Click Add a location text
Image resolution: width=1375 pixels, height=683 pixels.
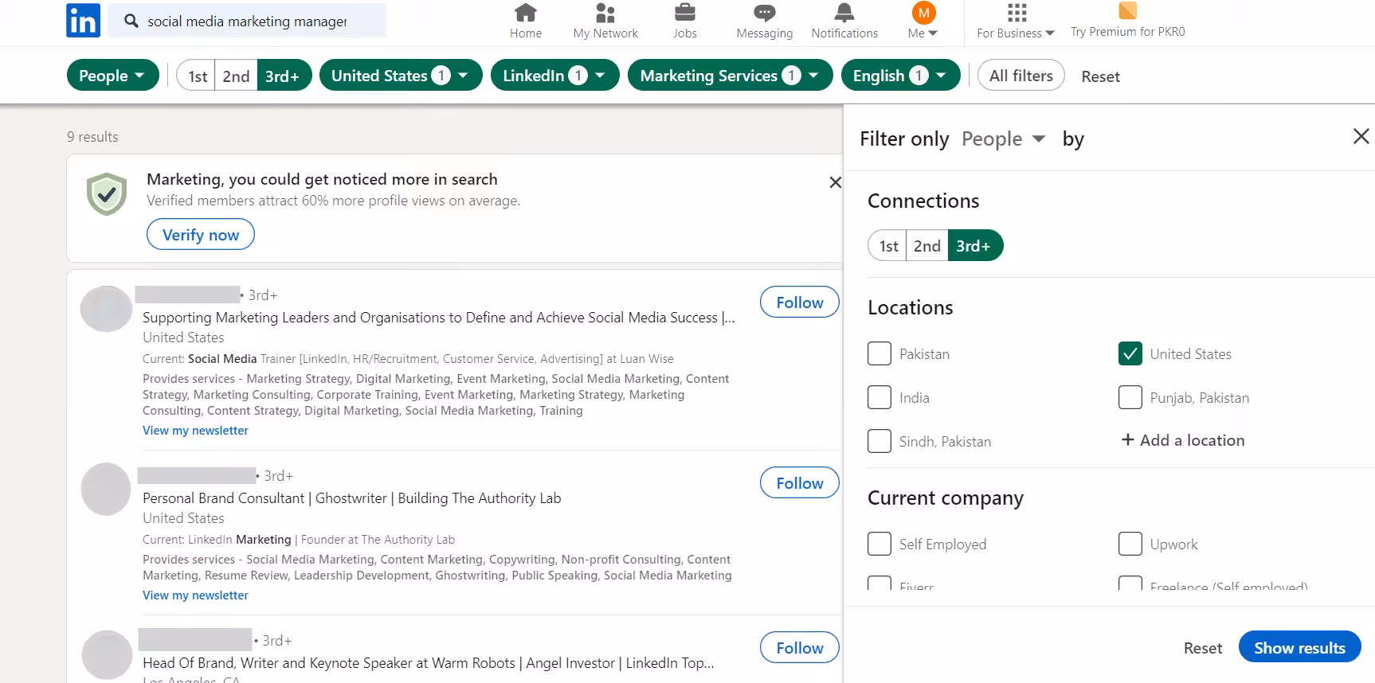(x=1192, y=440)
